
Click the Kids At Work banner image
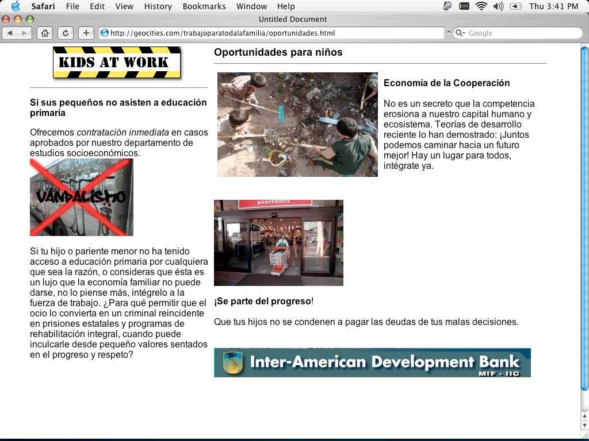click(117, 63)
